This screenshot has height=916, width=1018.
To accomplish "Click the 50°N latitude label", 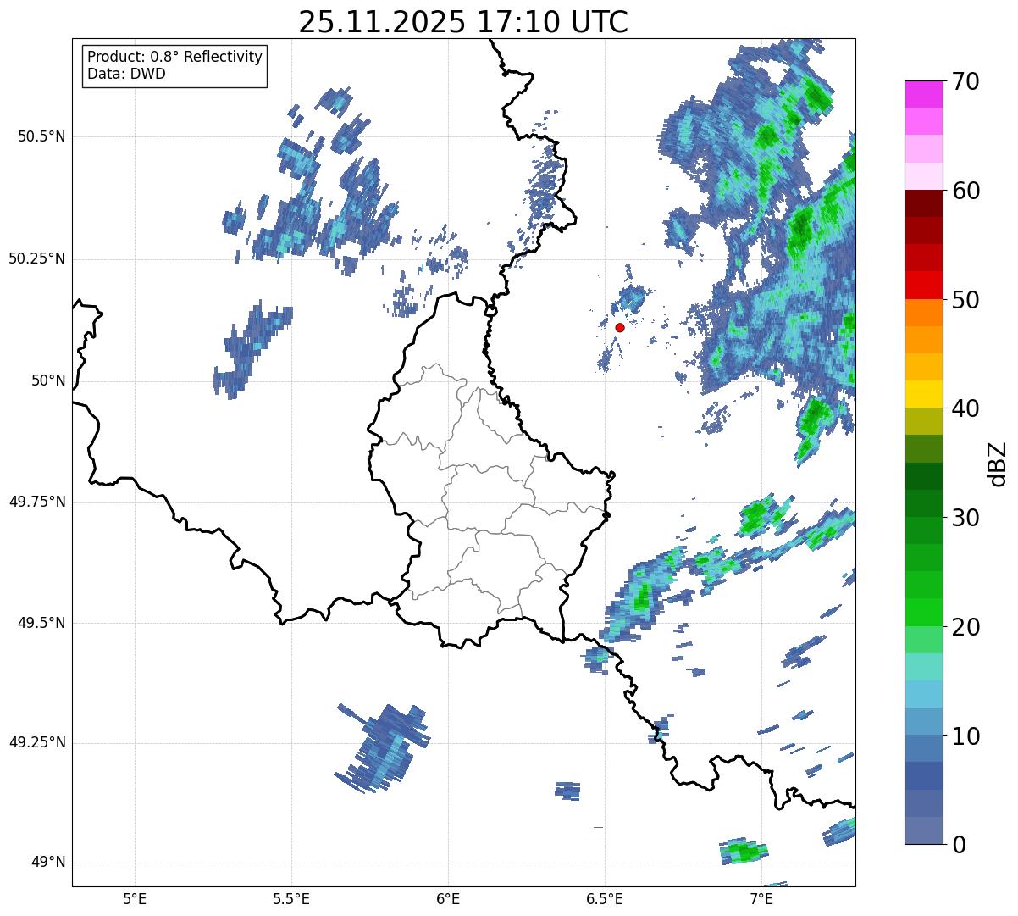I will tap(48, 380).
